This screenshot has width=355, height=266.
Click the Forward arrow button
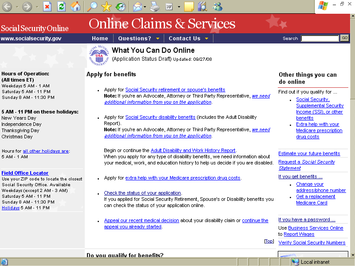point(27,7)
